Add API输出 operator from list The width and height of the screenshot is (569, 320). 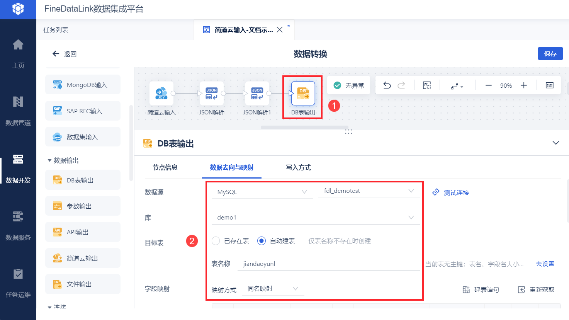(83, 232)
